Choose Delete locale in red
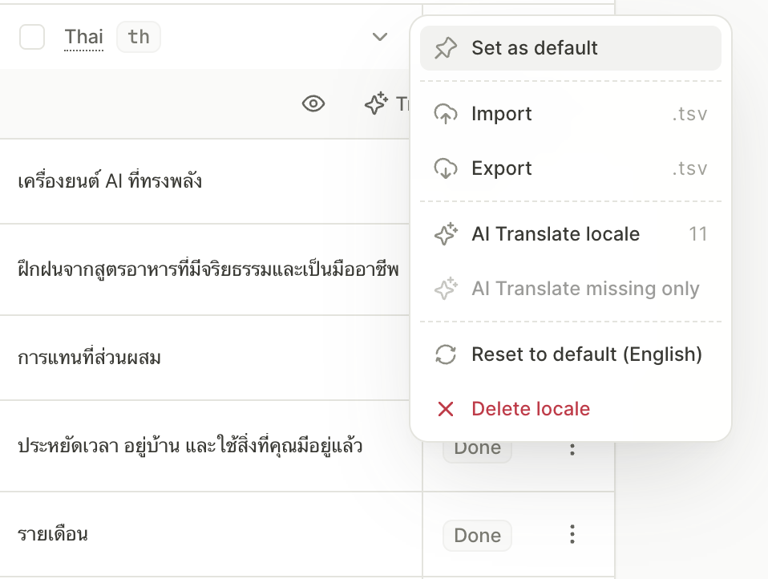This screenshot has width=768, height=579. [571, 409]
